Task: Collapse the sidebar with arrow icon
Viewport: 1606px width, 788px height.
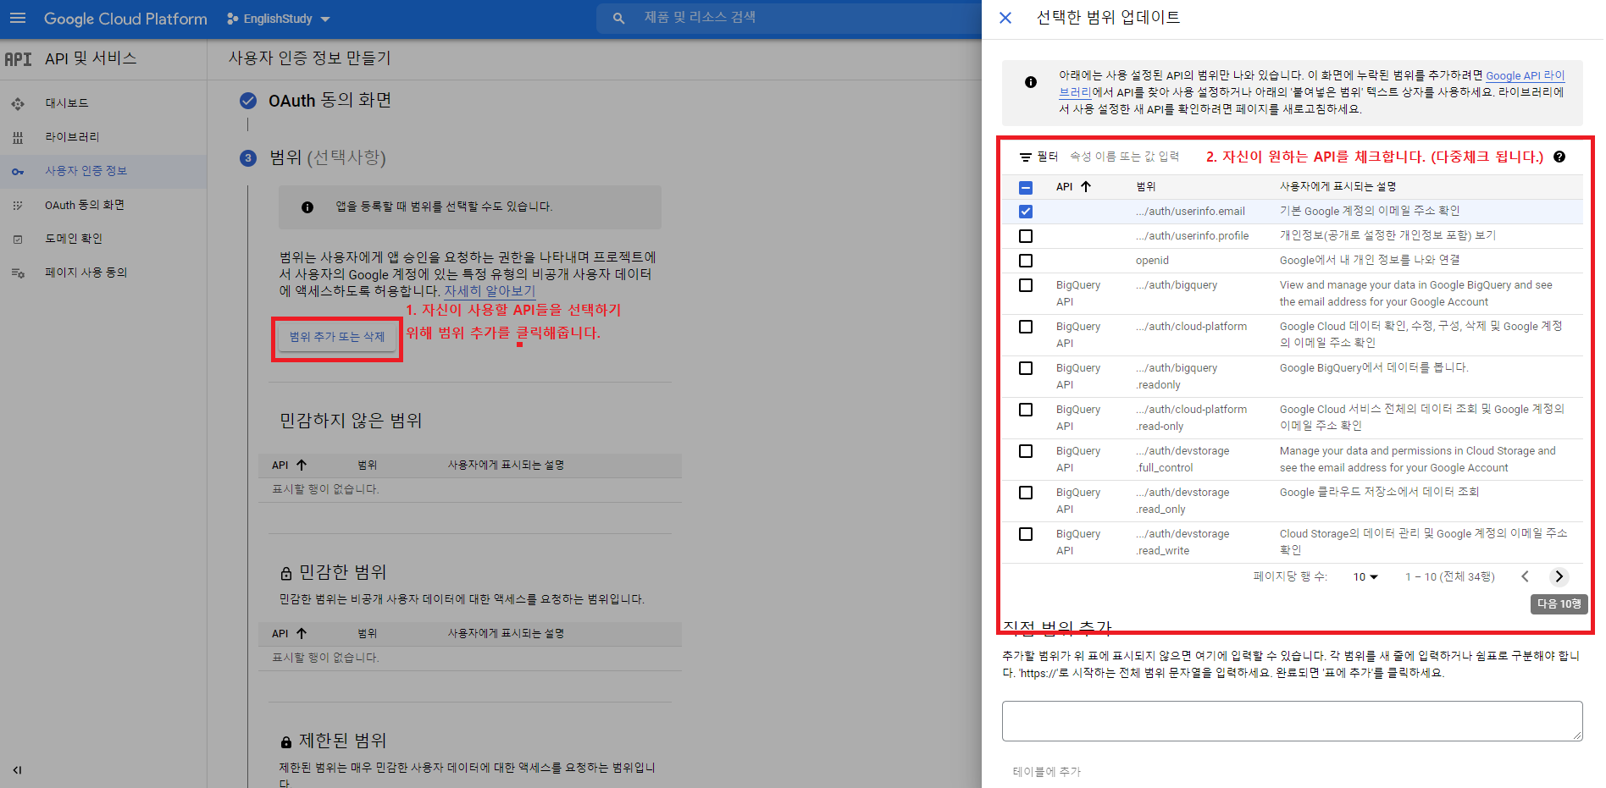Action: pos(17,770)
